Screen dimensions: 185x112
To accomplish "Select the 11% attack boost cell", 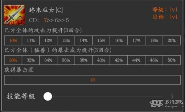I will (x=31, y=40).
